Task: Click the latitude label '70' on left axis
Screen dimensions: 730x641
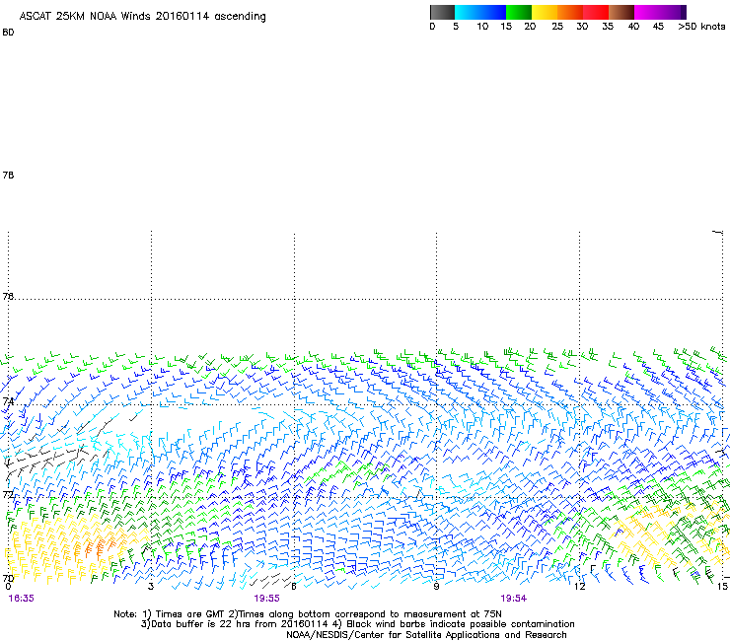Action: [8, 579]
